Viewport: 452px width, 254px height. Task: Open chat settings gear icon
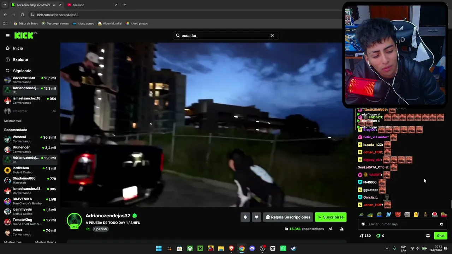tap(428, 236)
